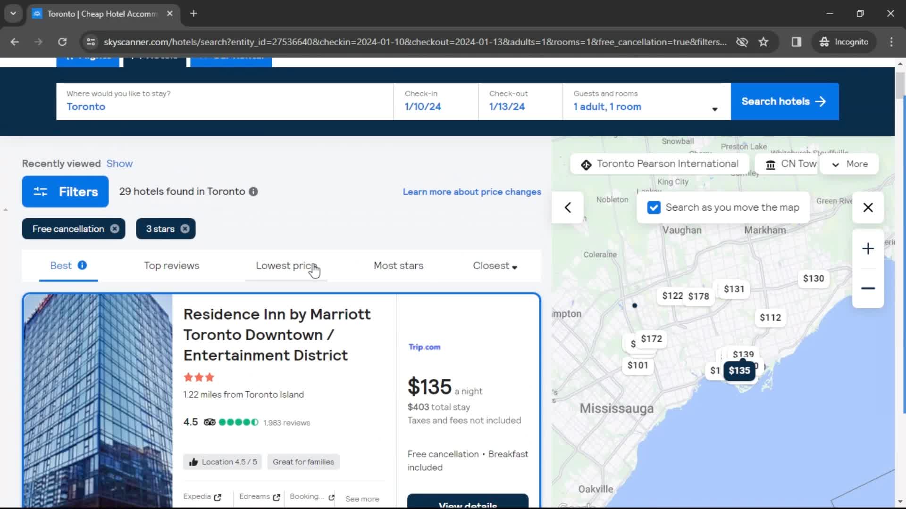The height and width of the screenshot is (509, 906).
Task: Click the $101 map price marker
Action: coord(638,365)
